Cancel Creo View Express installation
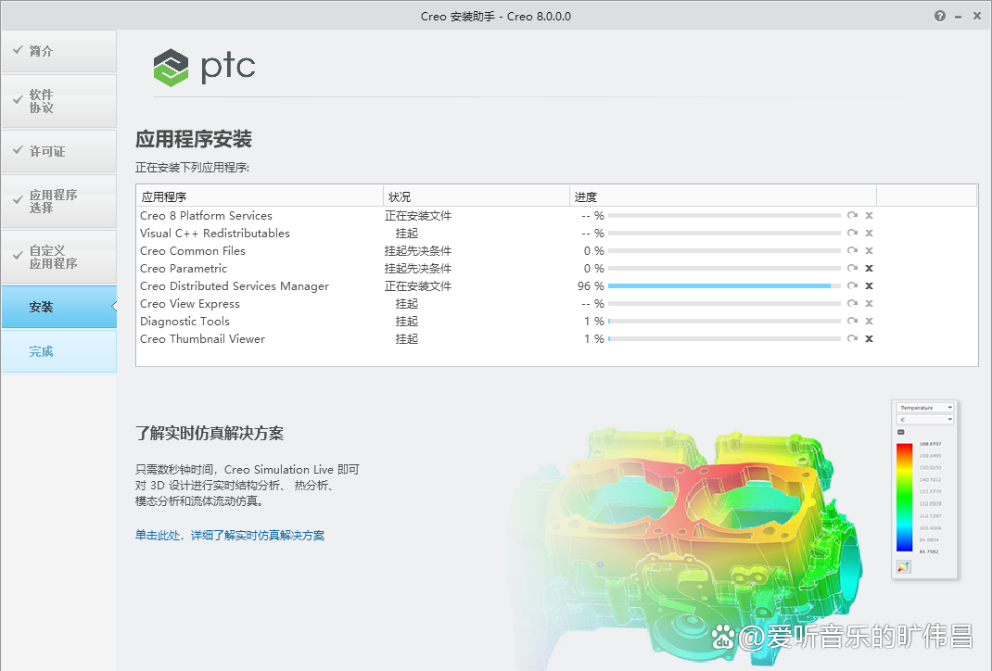The width and height of the screenshot is (992, 671). coord(870,304)
